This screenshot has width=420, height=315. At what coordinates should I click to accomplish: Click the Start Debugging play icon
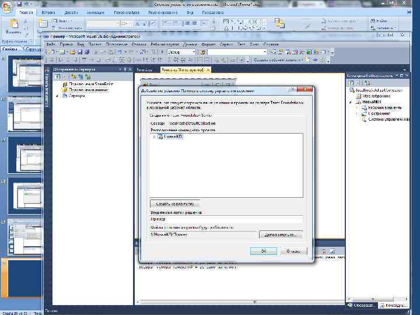(x=162, y=52)
